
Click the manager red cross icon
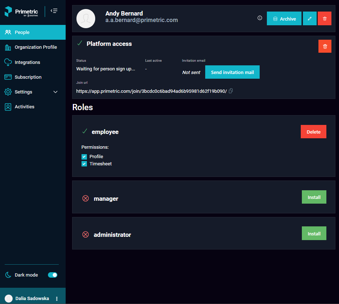(85, 198)
